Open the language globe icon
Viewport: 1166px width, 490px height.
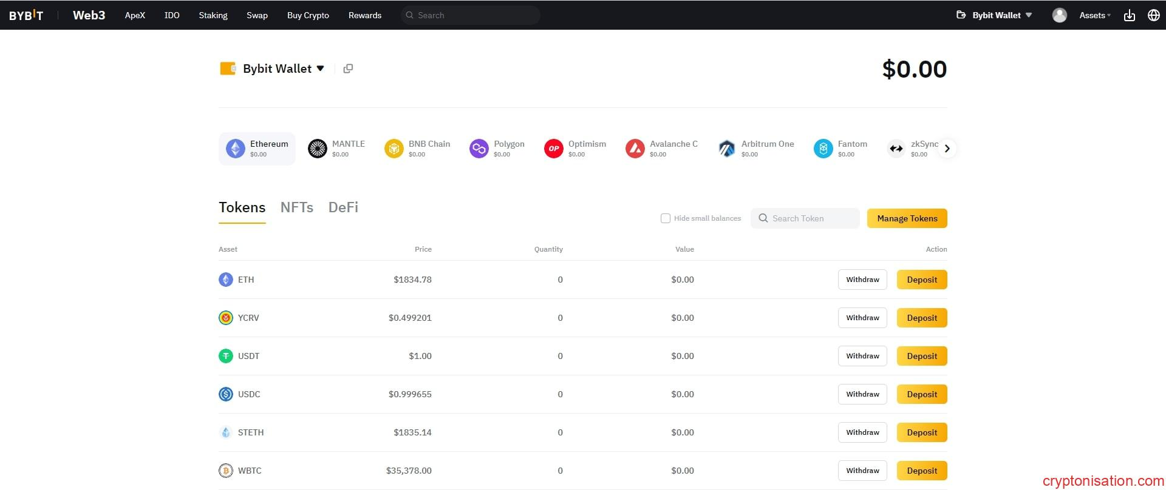click(1153, 15)
